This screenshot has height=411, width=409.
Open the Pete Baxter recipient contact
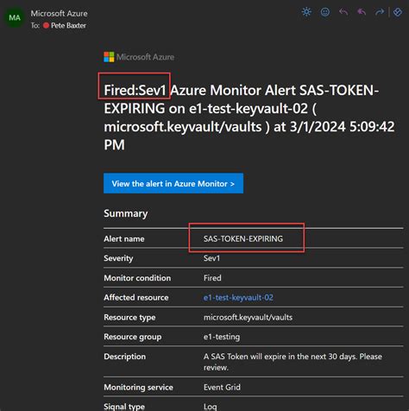tap(68, 26)
